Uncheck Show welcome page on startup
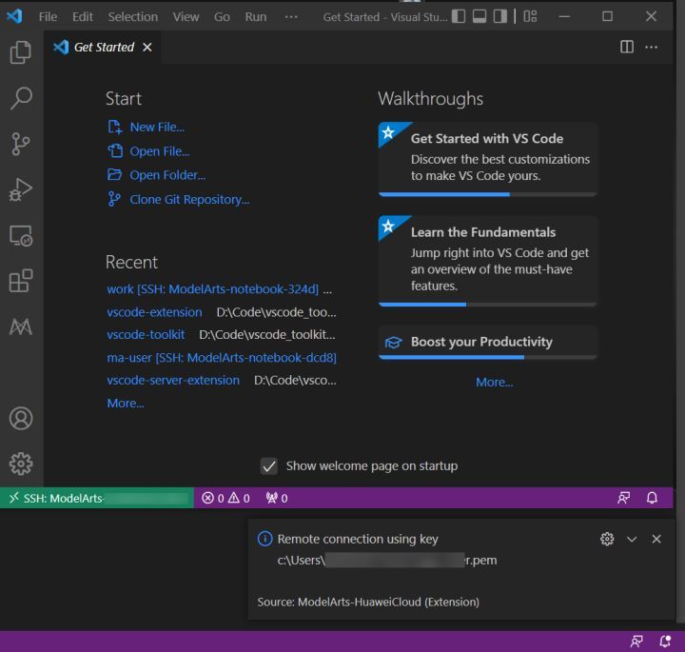The height and width of the screenshot is (652, 685). click(x=269, y=466)
